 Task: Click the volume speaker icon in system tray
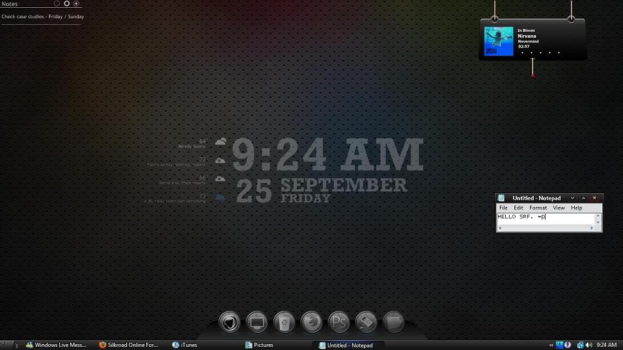(588, 345)
